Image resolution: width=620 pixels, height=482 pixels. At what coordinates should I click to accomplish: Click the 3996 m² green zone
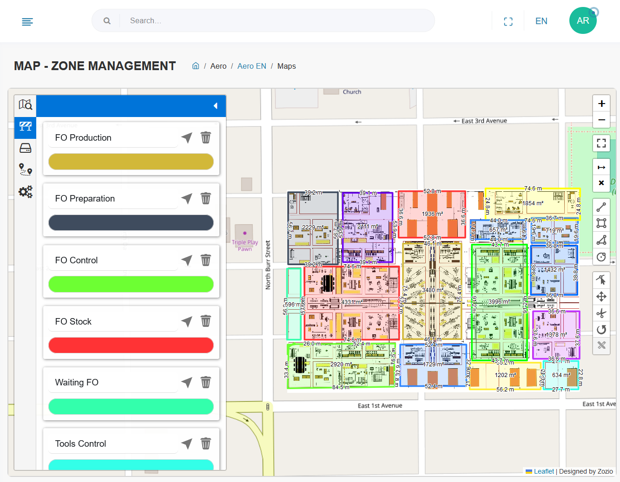point(500,302)
